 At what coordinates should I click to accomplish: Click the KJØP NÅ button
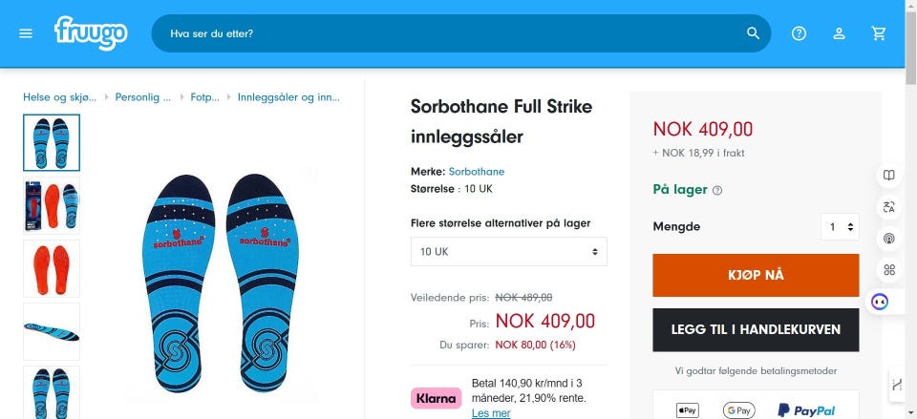[756, 275]
